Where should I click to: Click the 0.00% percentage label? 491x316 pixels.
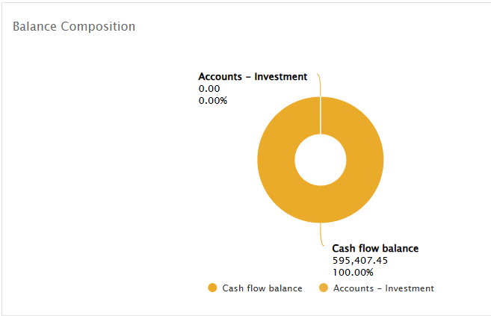pyautogui.click(x=213, y=100)
